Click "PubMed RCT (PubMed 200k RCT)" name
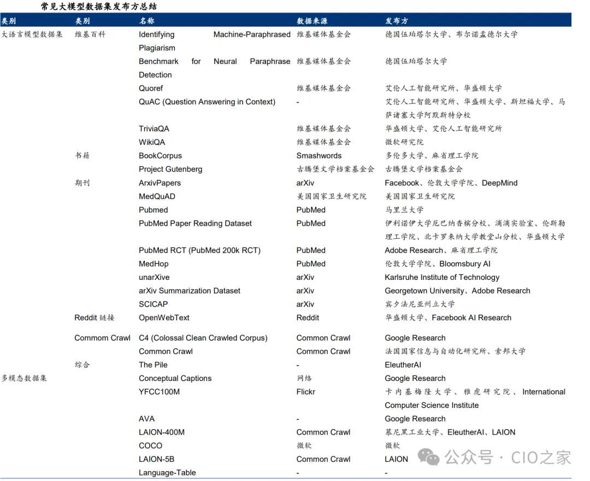 [x=199, y=250]
